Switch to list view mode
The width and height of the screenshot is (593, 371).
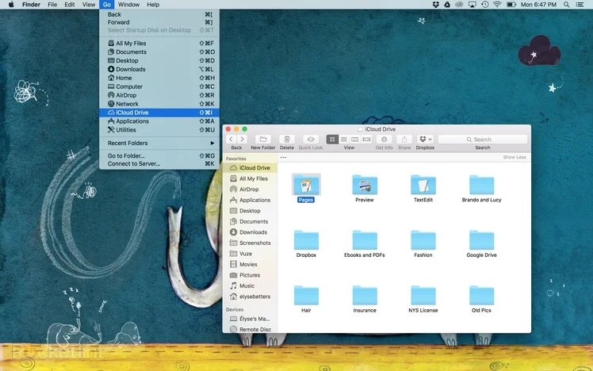[343, 140]
